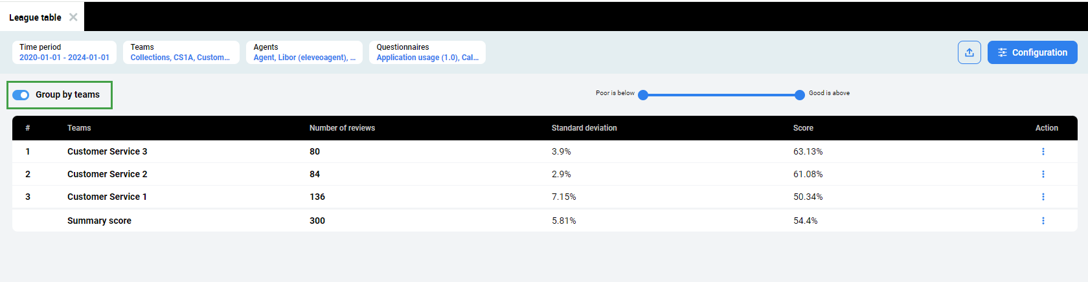
Task: Open the Questionnaires filter dropdown
Action: (x=427, y=52)
